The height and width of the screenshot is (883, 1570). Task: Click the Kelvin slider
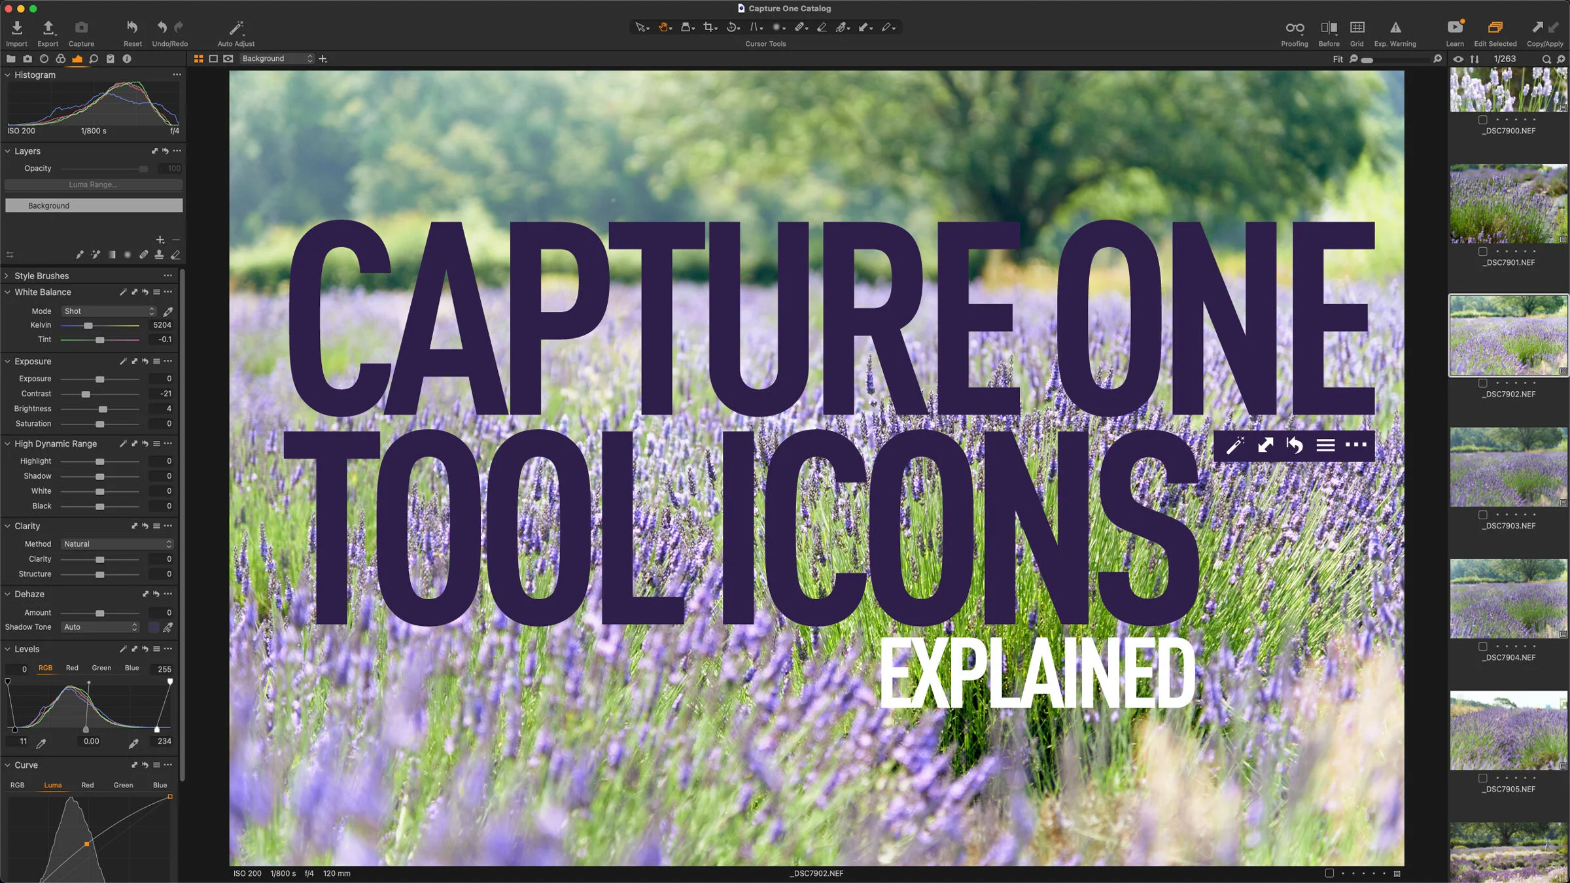[99, 325]
